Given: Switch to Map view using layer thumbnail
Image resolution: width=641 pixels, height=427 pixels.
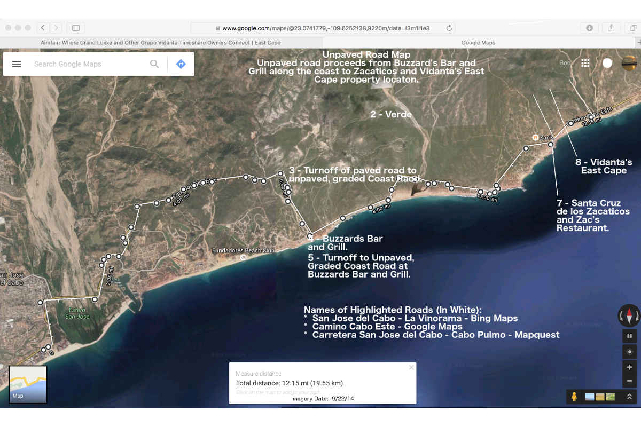Looking at the screenshot, I should point(28,384).
